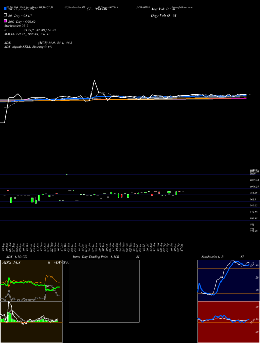The height and width of the screenshot is (343, 260).
Task: Click the ADX line chart panel
Action: (31, 281)
